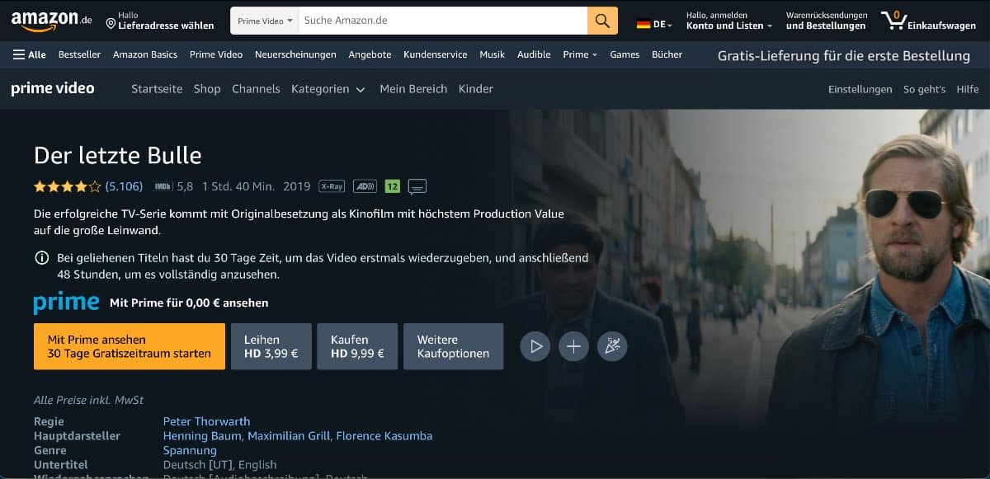Click the title Der letzte Bulle

[x=117, y=155]
